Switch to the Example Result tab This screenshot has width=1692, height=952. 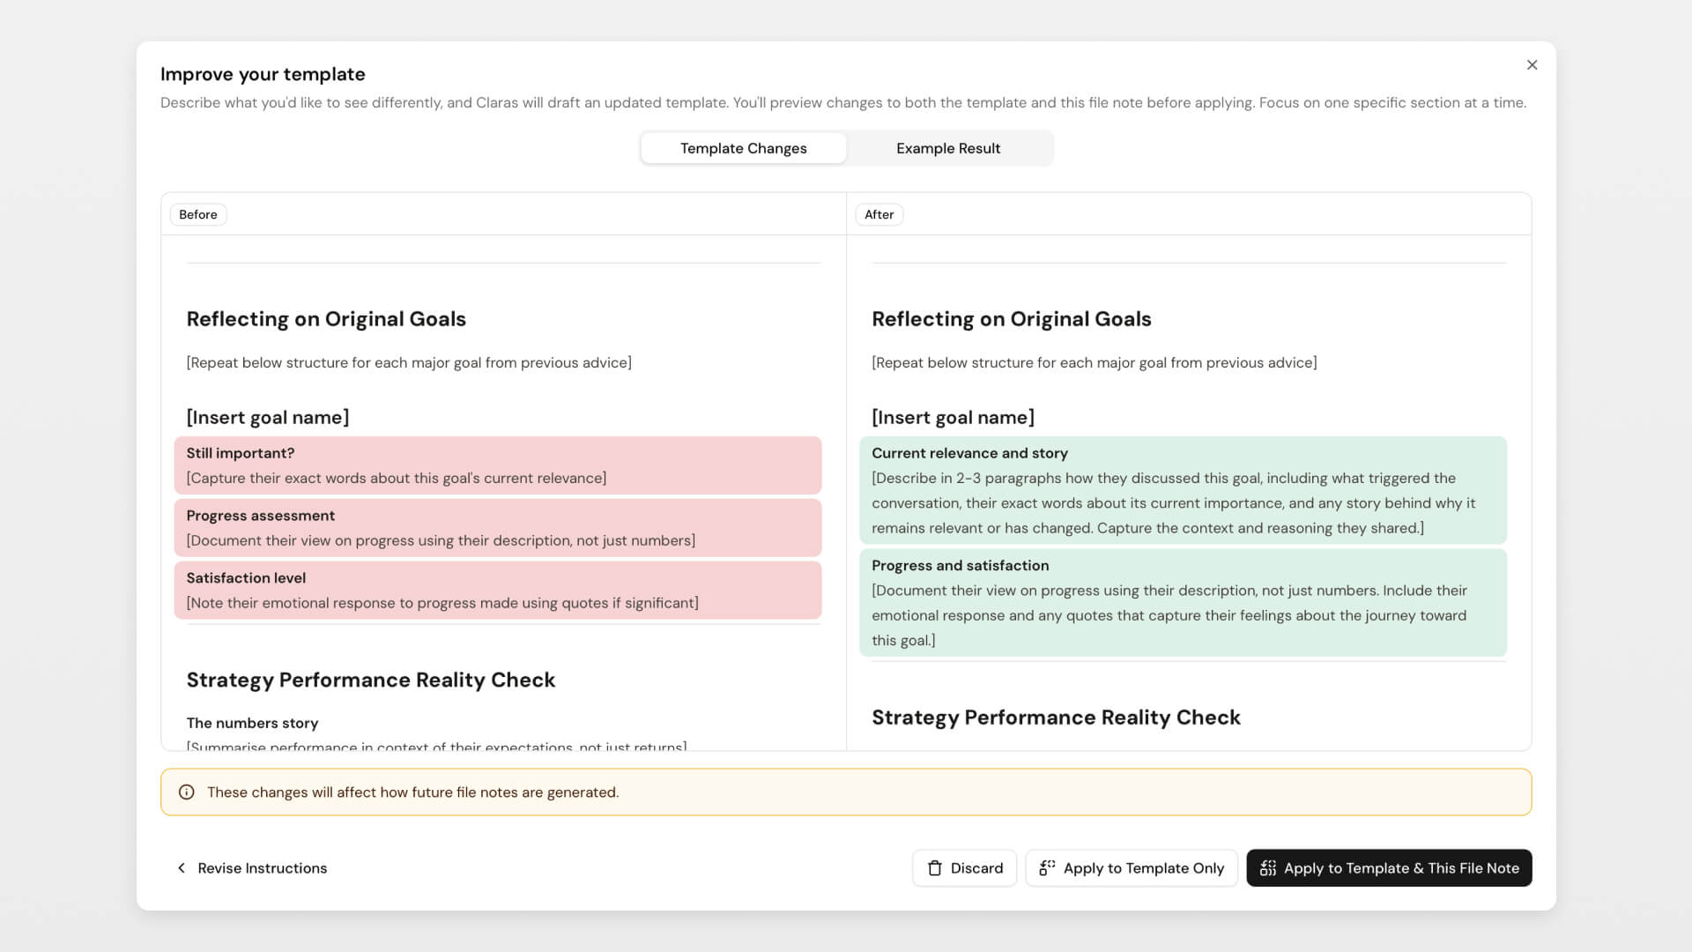click(x=948, y=148)
